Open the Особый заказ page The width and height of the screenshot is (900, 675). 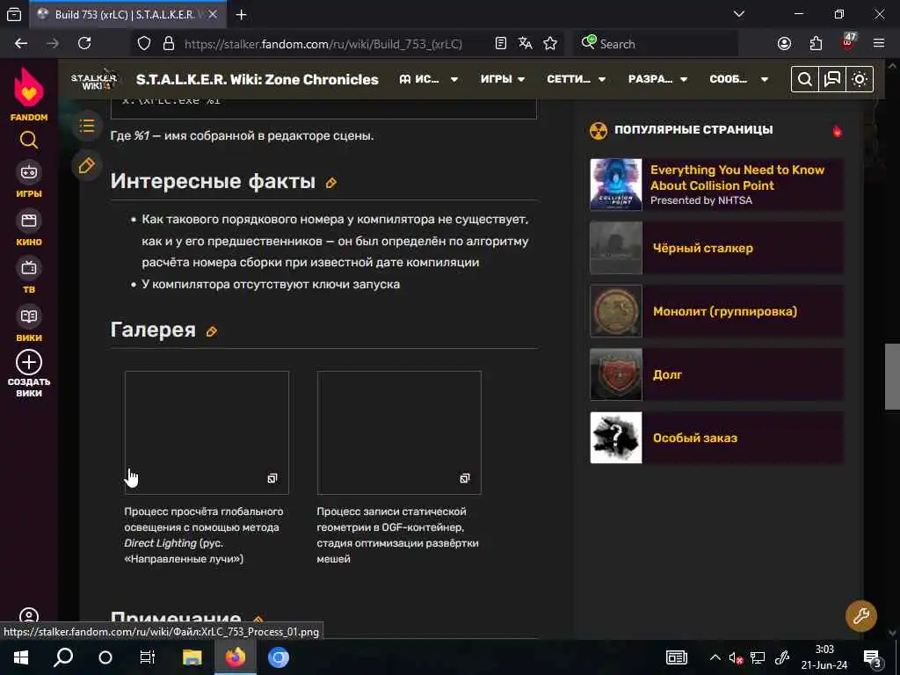(695, 438)
